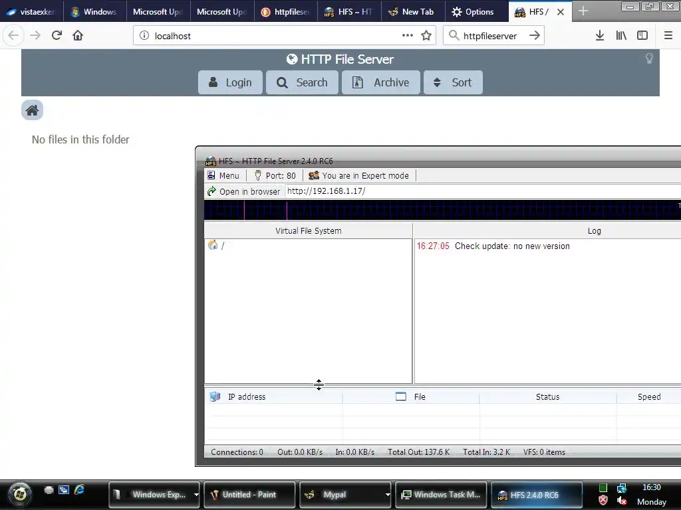This screenshot has width=681, height=510.
Task: Open the downloads panel
Action: [x=599, y=36]
